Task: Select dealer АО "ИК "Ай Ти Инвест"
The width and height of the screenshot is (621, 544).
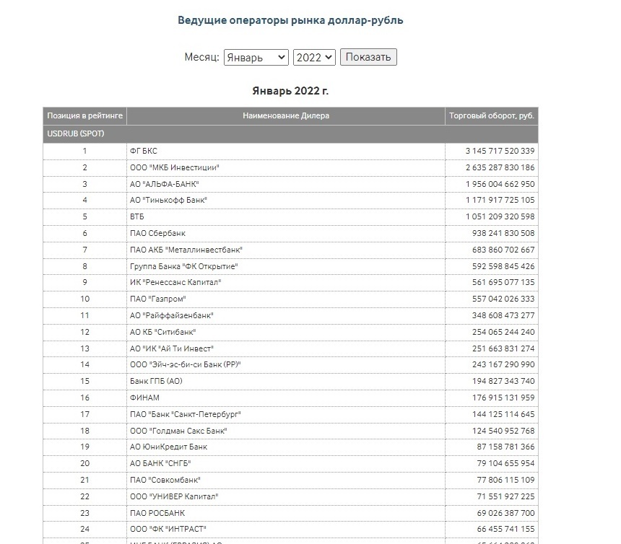Action: pos(171,349)
